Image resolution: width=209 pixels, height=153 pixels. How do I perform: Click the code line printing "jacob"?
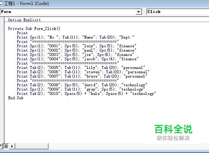point(78,59)
